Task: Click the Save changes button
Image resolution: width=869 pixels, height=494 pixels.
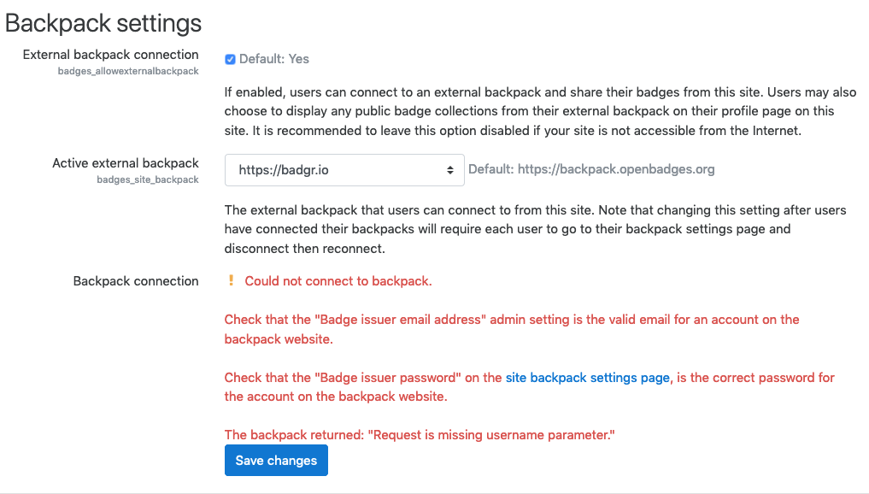Action: 276,460
